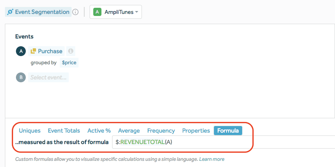The image size is (335, 167).
Task: Switch to the Event Totals tab
Action: coord(64,131)
